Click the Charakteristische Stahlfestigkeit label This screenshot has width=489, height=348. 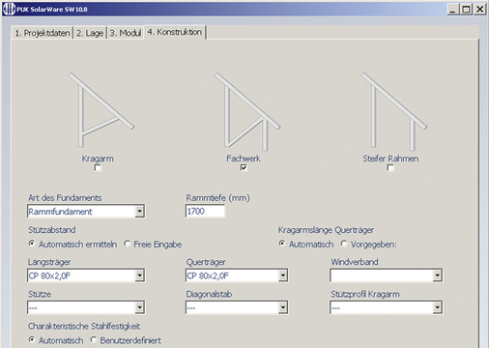[x=84, y=327]
